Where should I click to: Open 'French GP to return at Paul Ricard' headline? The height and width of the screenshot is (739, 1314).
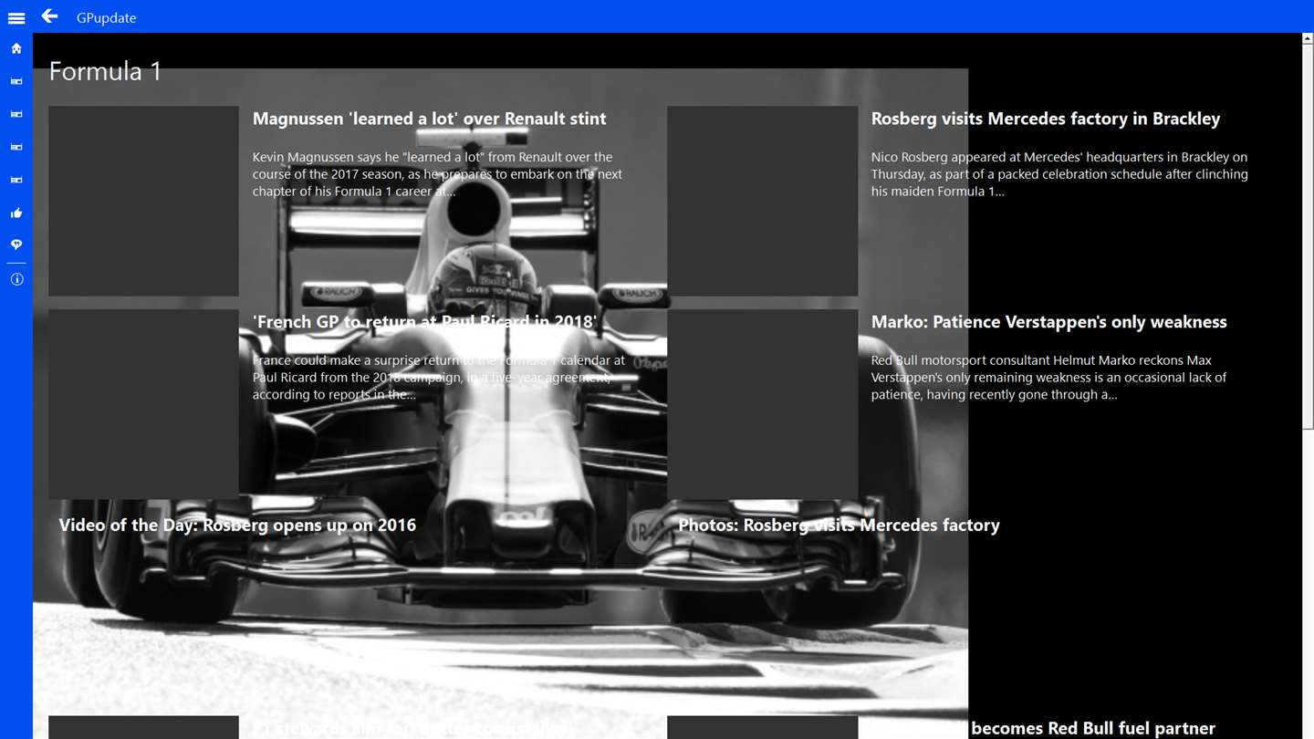(x=424, y=321)
